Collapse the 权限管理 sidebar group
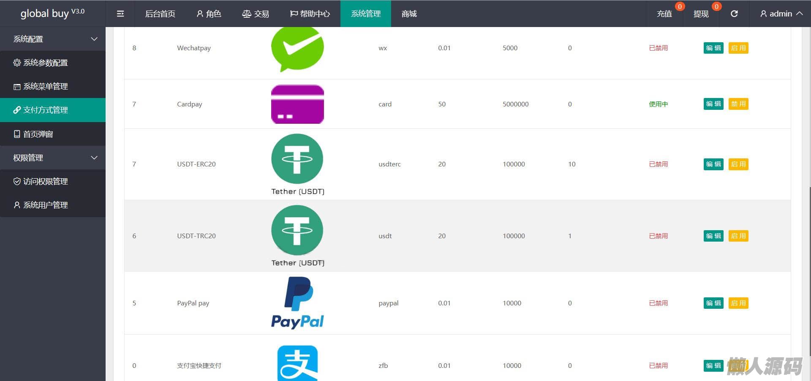 coord(53,158)
